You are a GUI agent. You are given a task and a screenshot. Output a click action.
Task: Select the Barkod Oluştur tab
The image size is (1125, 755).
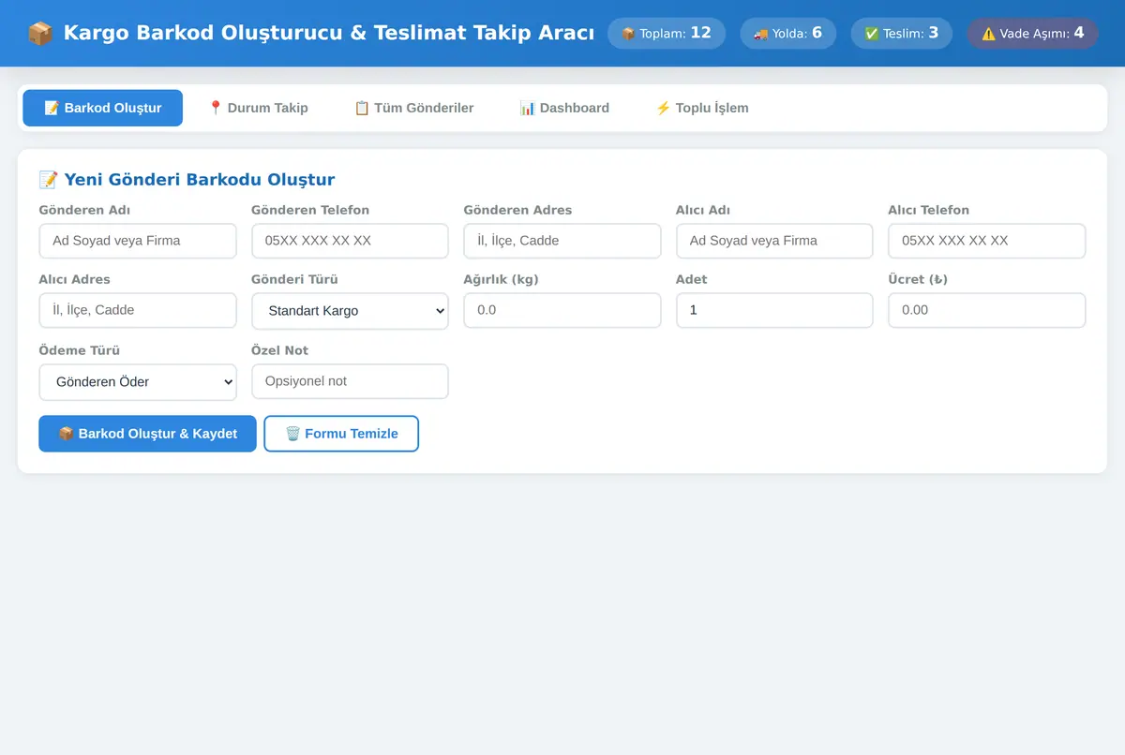pos(103,108)
